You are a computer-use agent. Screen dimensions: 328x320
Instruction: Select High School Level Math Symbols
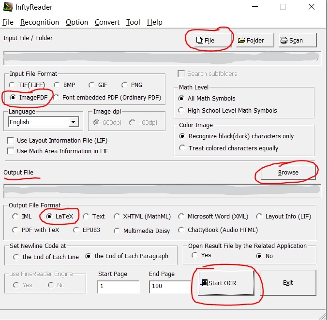227,110
